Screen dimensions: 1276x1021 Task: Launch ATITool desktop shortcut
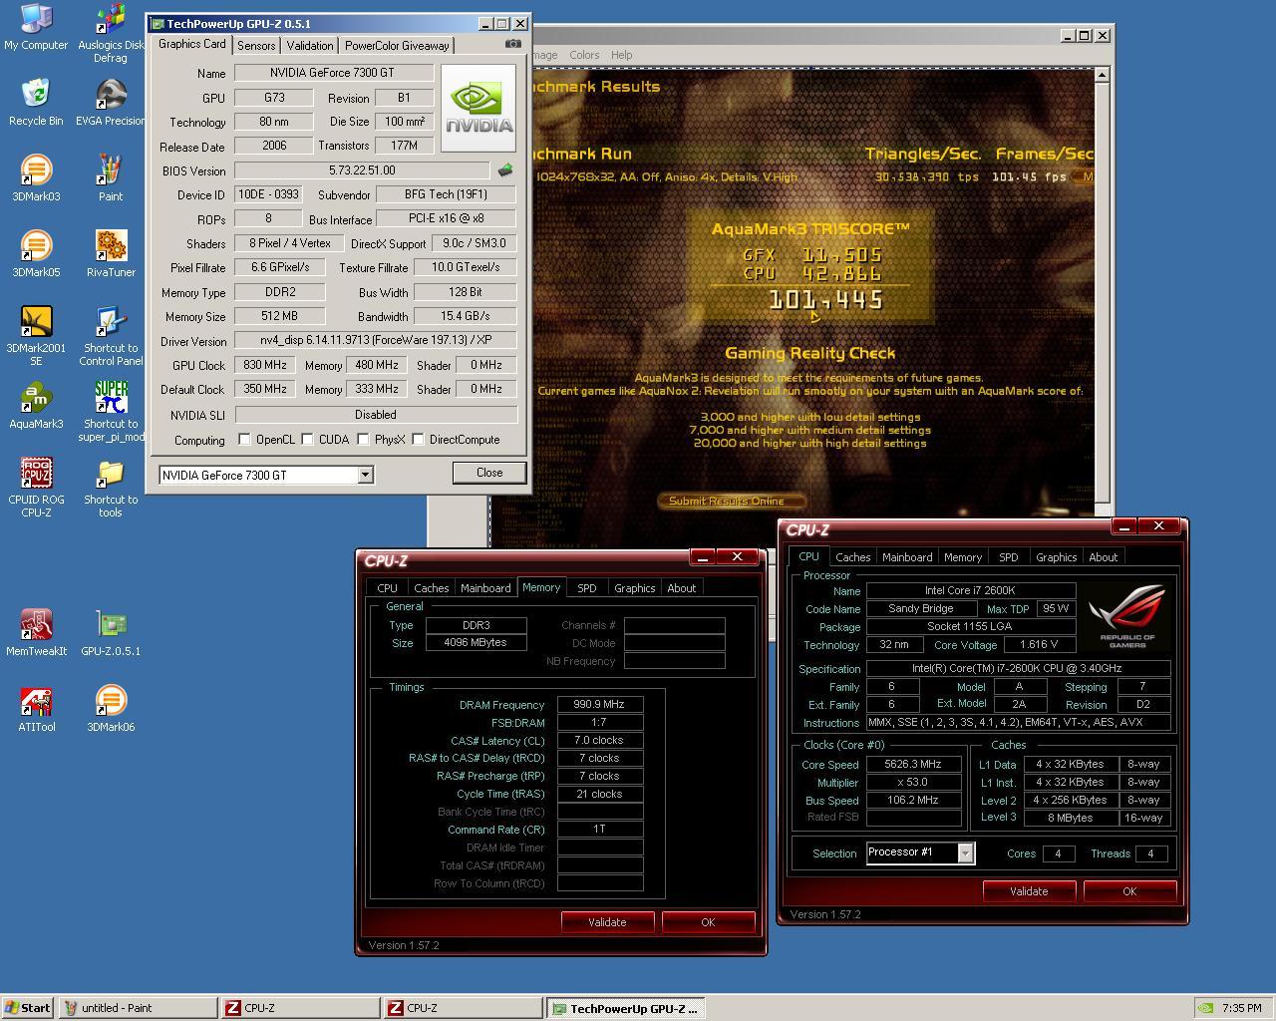36,709
